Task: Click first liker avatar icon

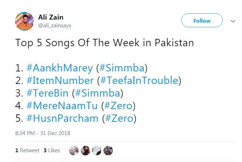Action: point(74,150)
